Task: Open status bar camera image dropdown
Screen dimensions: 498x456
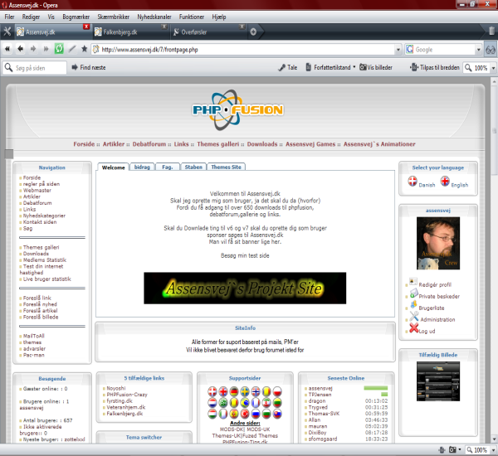Action: [x=460, y=450]
